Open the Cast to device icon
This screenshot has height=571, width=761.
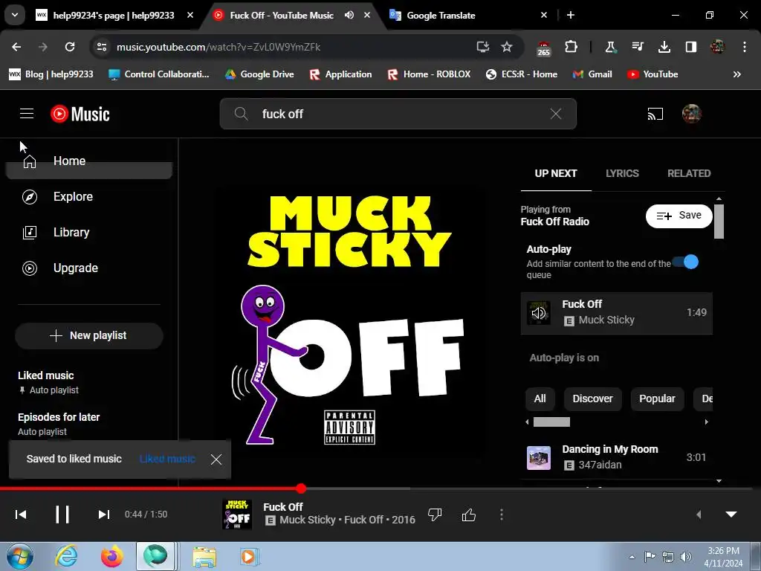click(655, 114)
